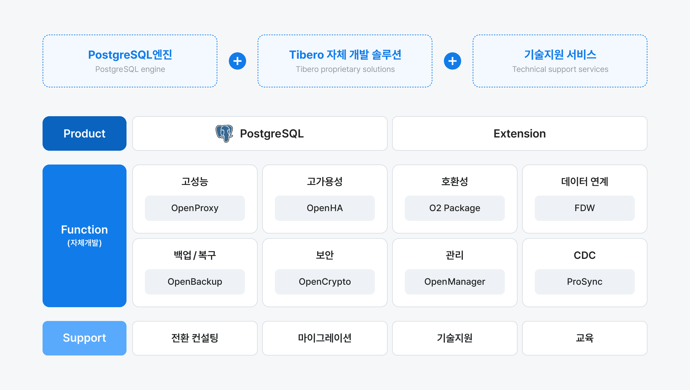Open the 기술지원 서비스 dashed box

(560, 61)
